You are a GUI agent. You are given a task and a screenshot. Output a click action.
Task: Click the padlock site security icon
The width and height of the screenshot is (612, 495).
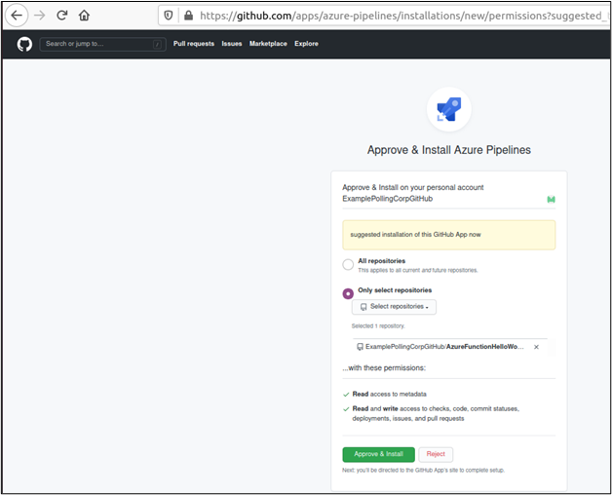tap(188, 16)
